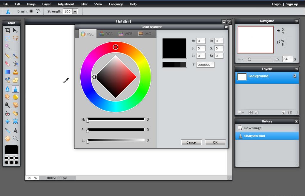Switch to the RGB tab in Color selector
Screen dimensions: 305x196
pos(106,34)
